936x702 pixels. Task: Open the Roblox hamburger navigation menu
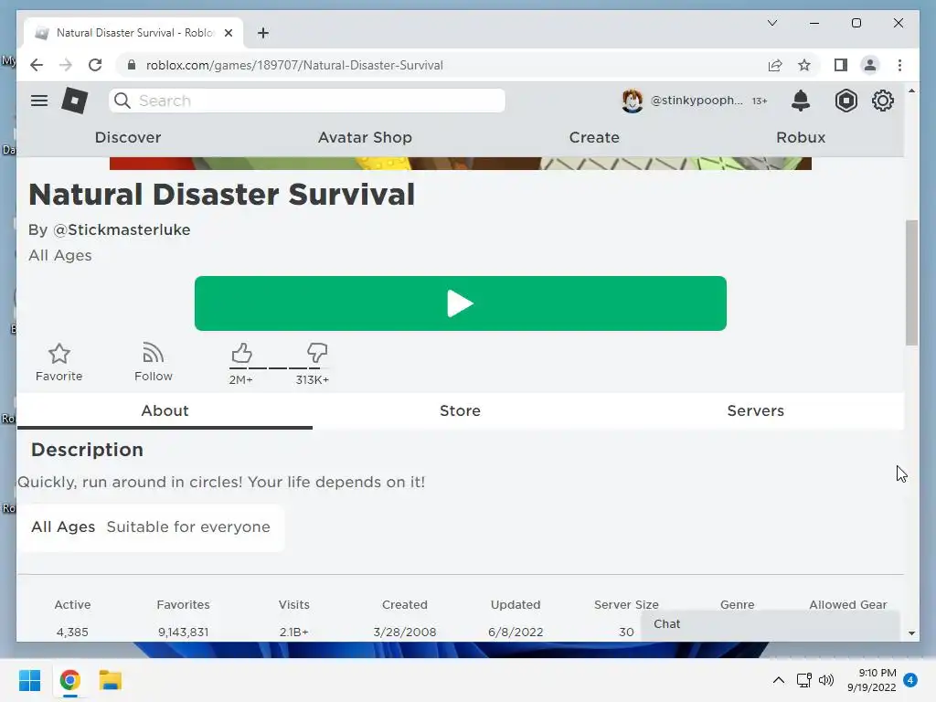[x=39, y=101]
